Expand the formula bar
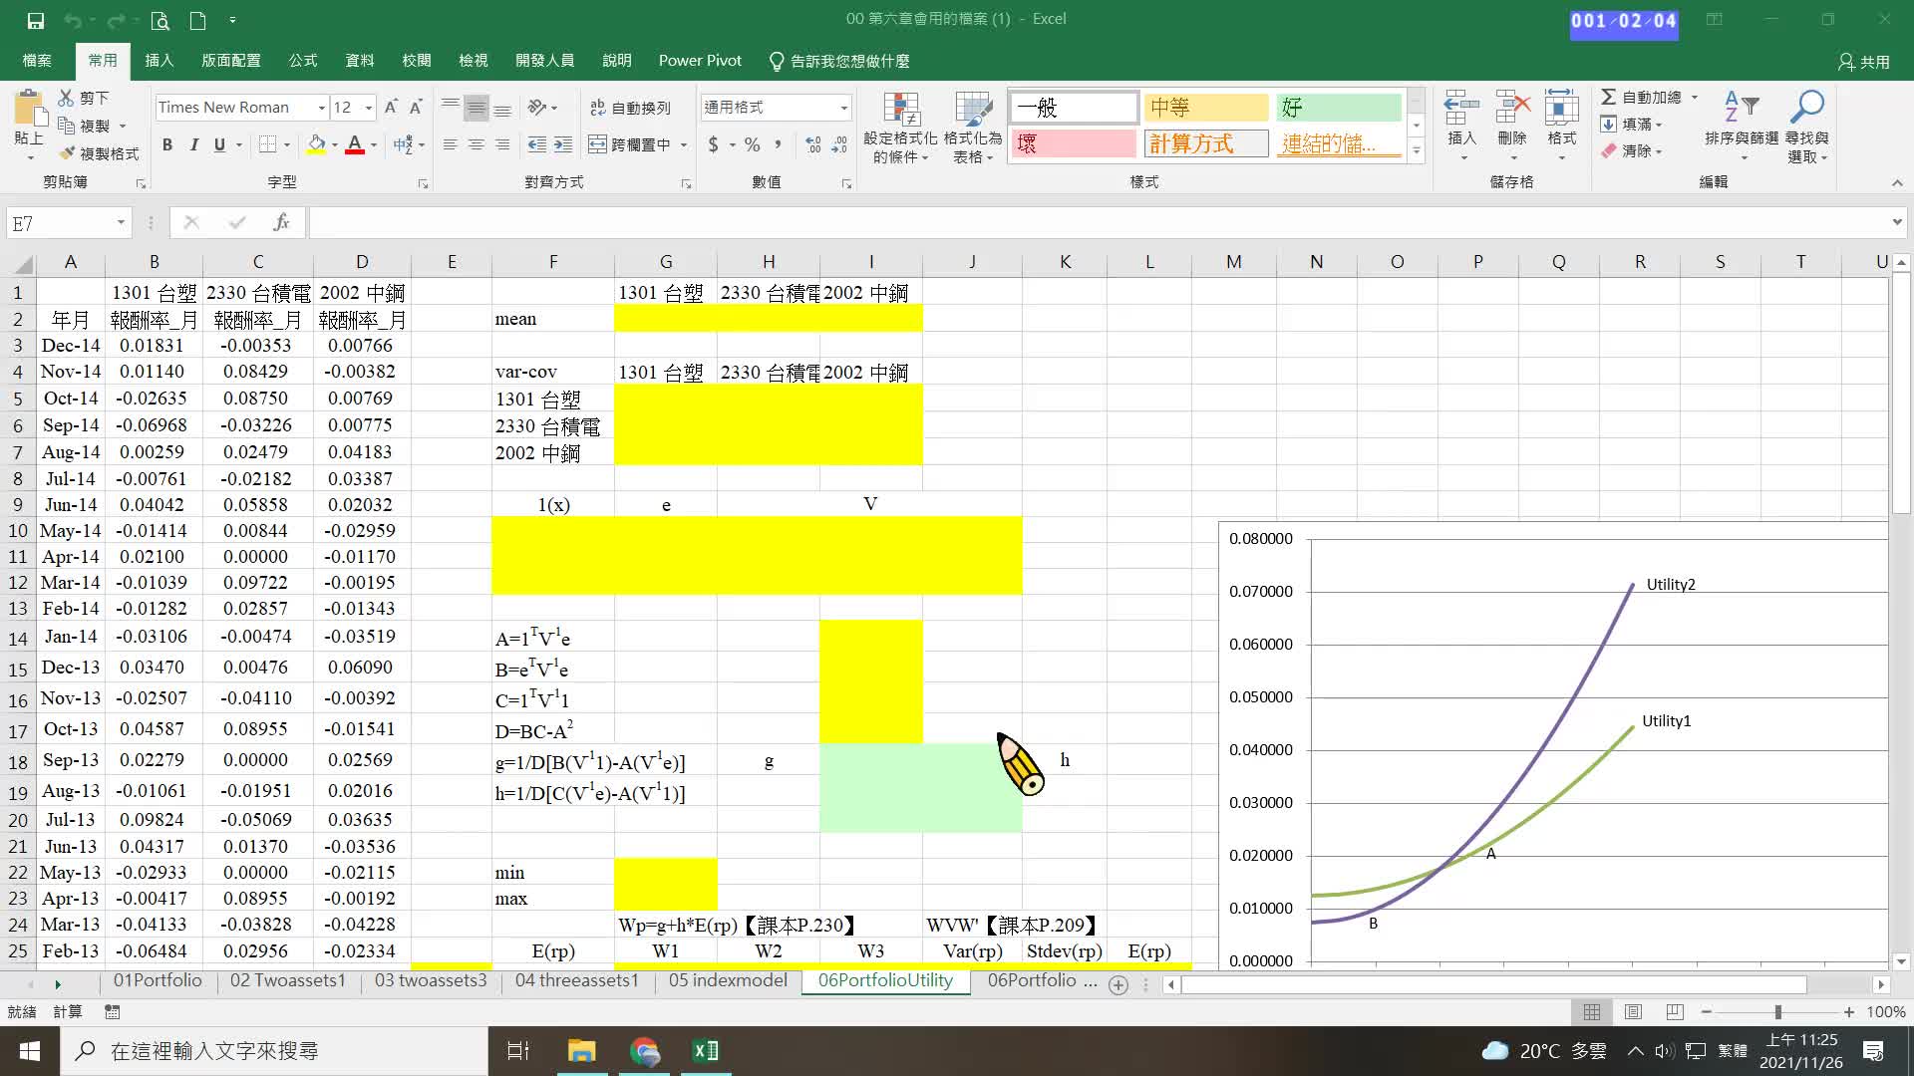This screenshot has width=1914, height=1076. click(x=1896, y=222)
